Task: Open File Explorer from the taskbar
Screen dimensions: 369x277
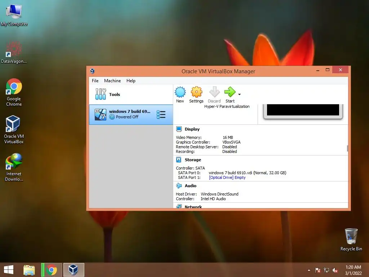Action: click(29, 270)
